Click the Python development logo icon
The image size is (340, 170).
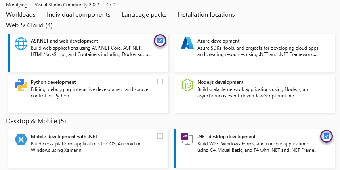pos(21,85)
